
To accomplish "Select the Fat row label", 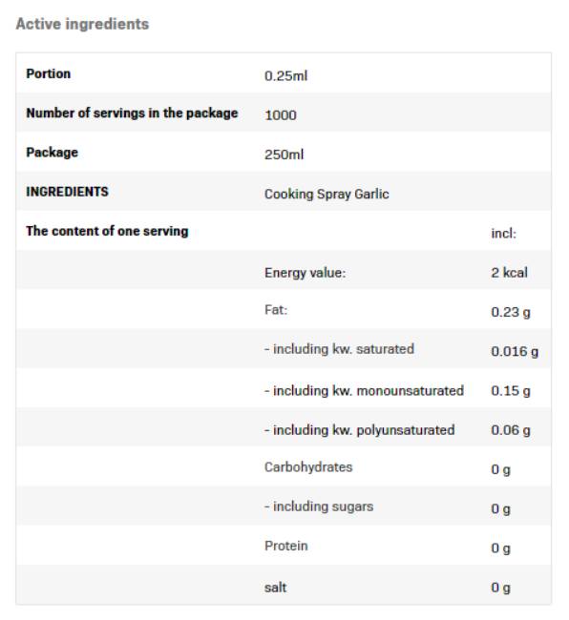I will click(276, 310).
